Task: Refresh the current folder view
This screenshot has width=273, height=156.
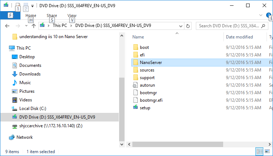Action: pos(188,26)
